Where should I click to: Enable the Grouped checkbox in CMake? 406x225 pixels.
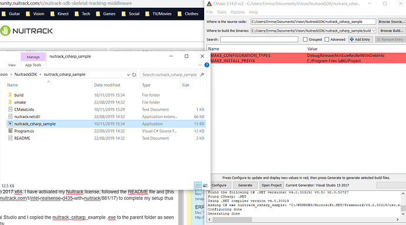(x=305, y=39)
